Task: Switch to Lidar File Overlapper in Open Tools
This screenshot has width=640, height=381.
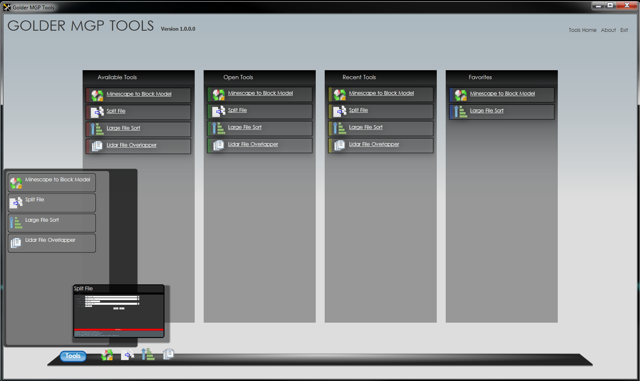Action: pos(253,144)
